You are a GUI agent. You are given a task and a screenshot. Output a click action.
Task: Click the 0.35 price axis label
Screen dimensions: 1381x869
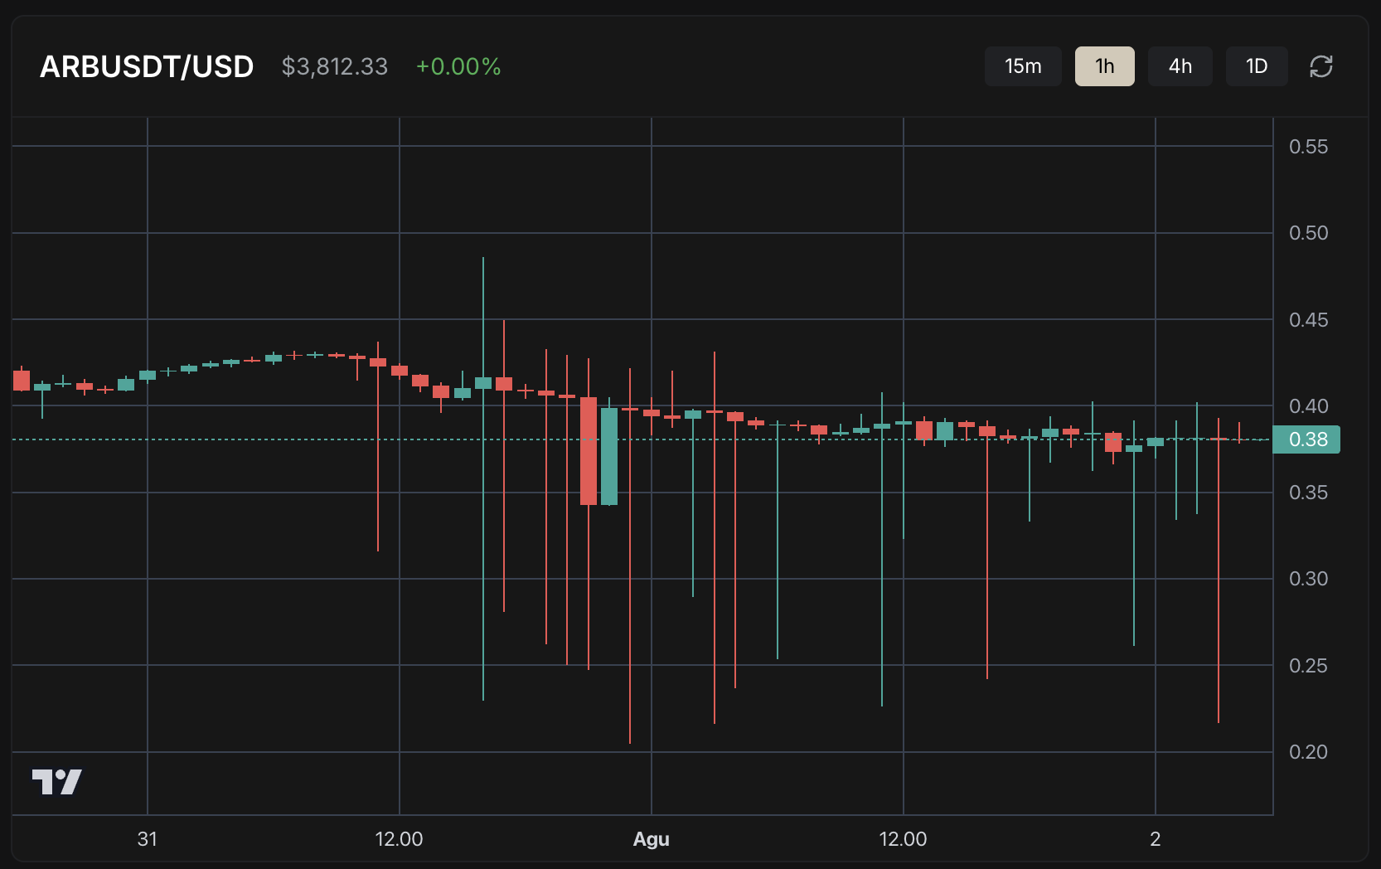point(1308,493)
